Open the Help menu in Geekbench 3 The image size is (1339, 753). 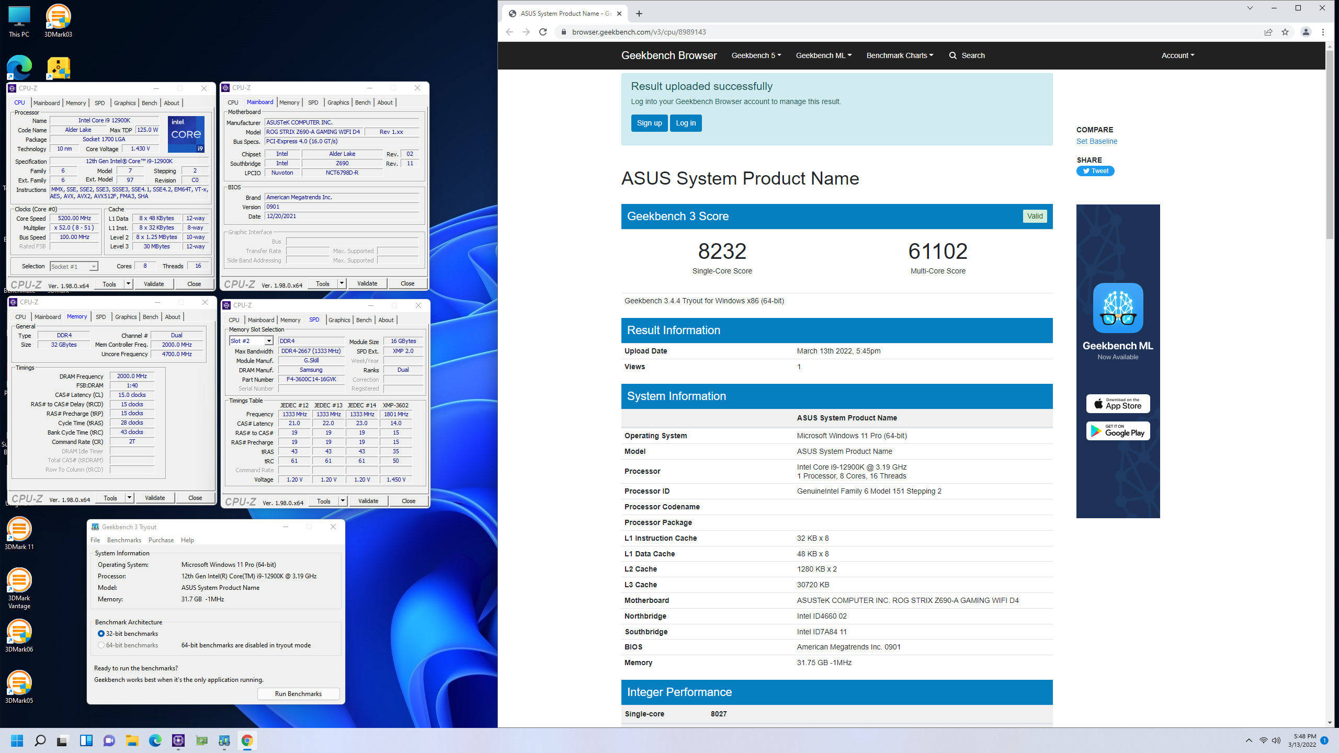[x=187, y=540]
